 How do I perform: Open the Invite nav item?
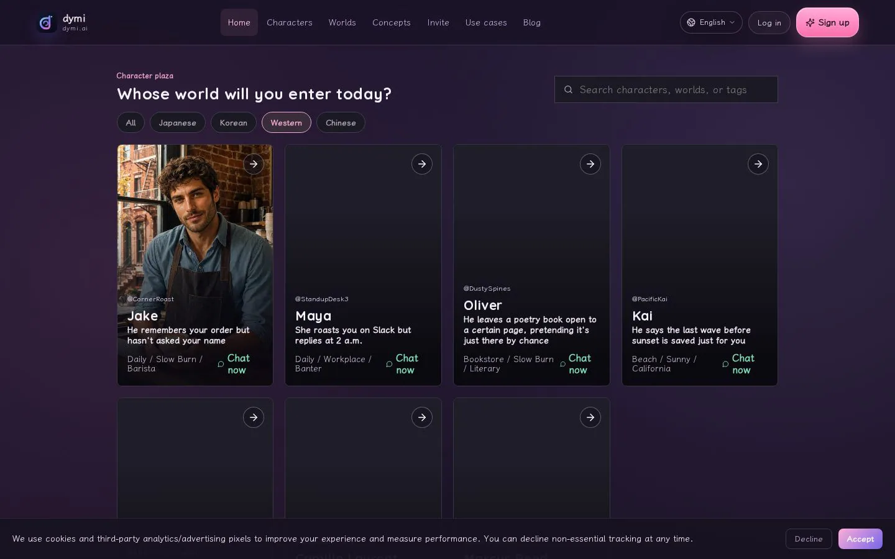438,22
